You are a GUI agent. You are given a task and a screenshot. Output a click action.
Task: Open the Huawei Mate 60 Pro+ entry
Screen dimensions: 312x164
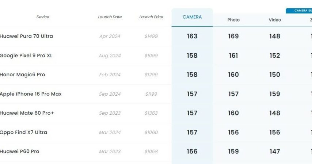click(27, 113)
